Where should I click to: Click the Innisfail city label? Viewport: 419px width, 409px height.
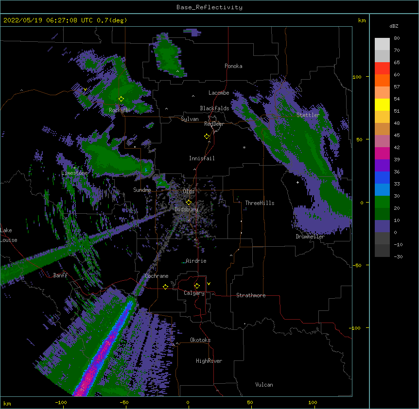coord(202,158)
